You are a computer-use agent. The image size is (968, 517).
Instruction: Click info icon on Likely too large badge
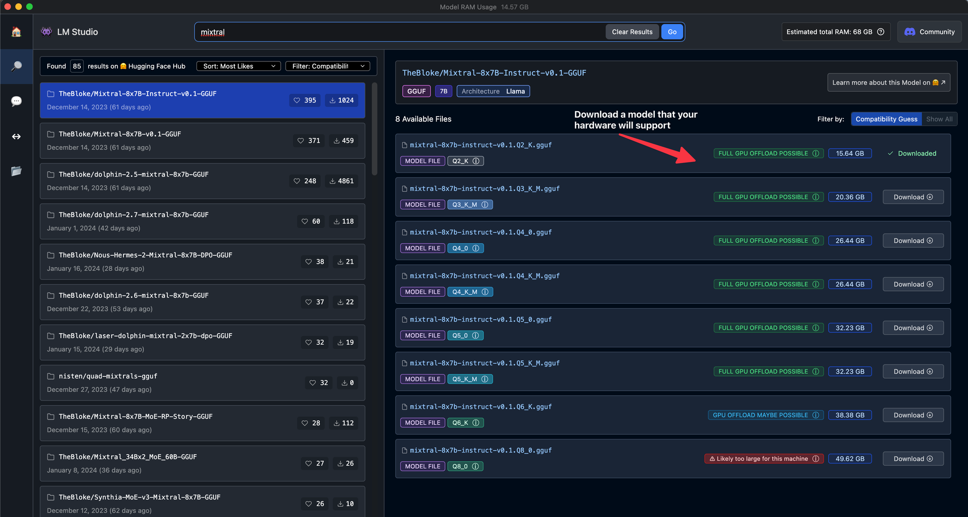[816, 458]
